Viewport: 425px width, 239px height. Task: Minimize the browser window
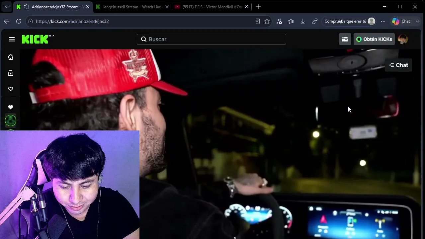(384, 7)
